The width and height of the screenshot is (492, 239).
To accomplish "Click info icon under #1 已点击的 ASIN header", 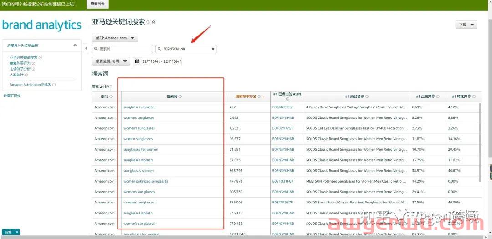I will click(x=287, y=99).
